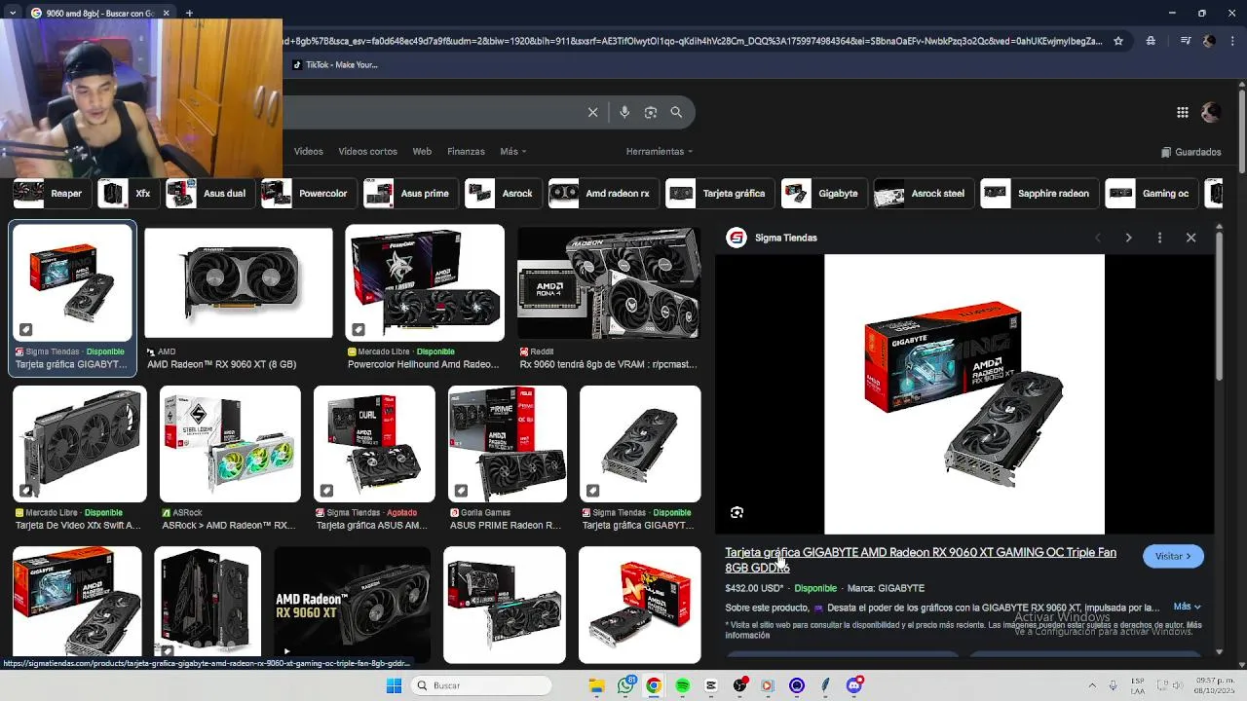The height and width of the screenshot is (701, 1247).
Task: Open the Reddit RX 9060 VRAM result
Action: pos(609,283)
